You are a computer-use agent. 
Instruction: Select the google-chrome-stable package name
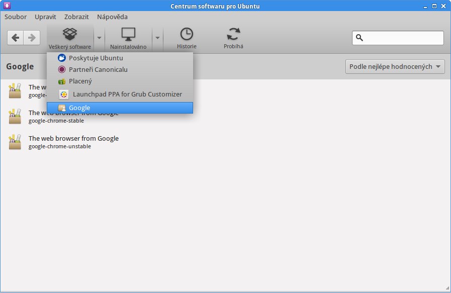pyautogui.click(x=56, y=121)
